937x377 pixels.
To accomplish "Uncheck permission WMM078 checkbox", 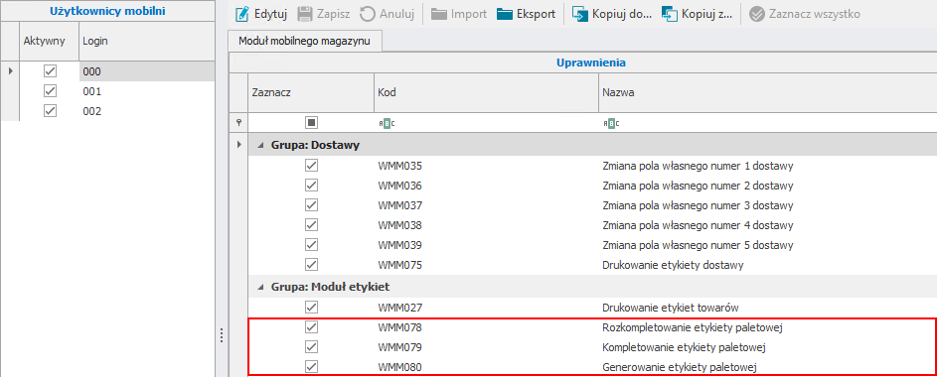I will pos(311,326).
